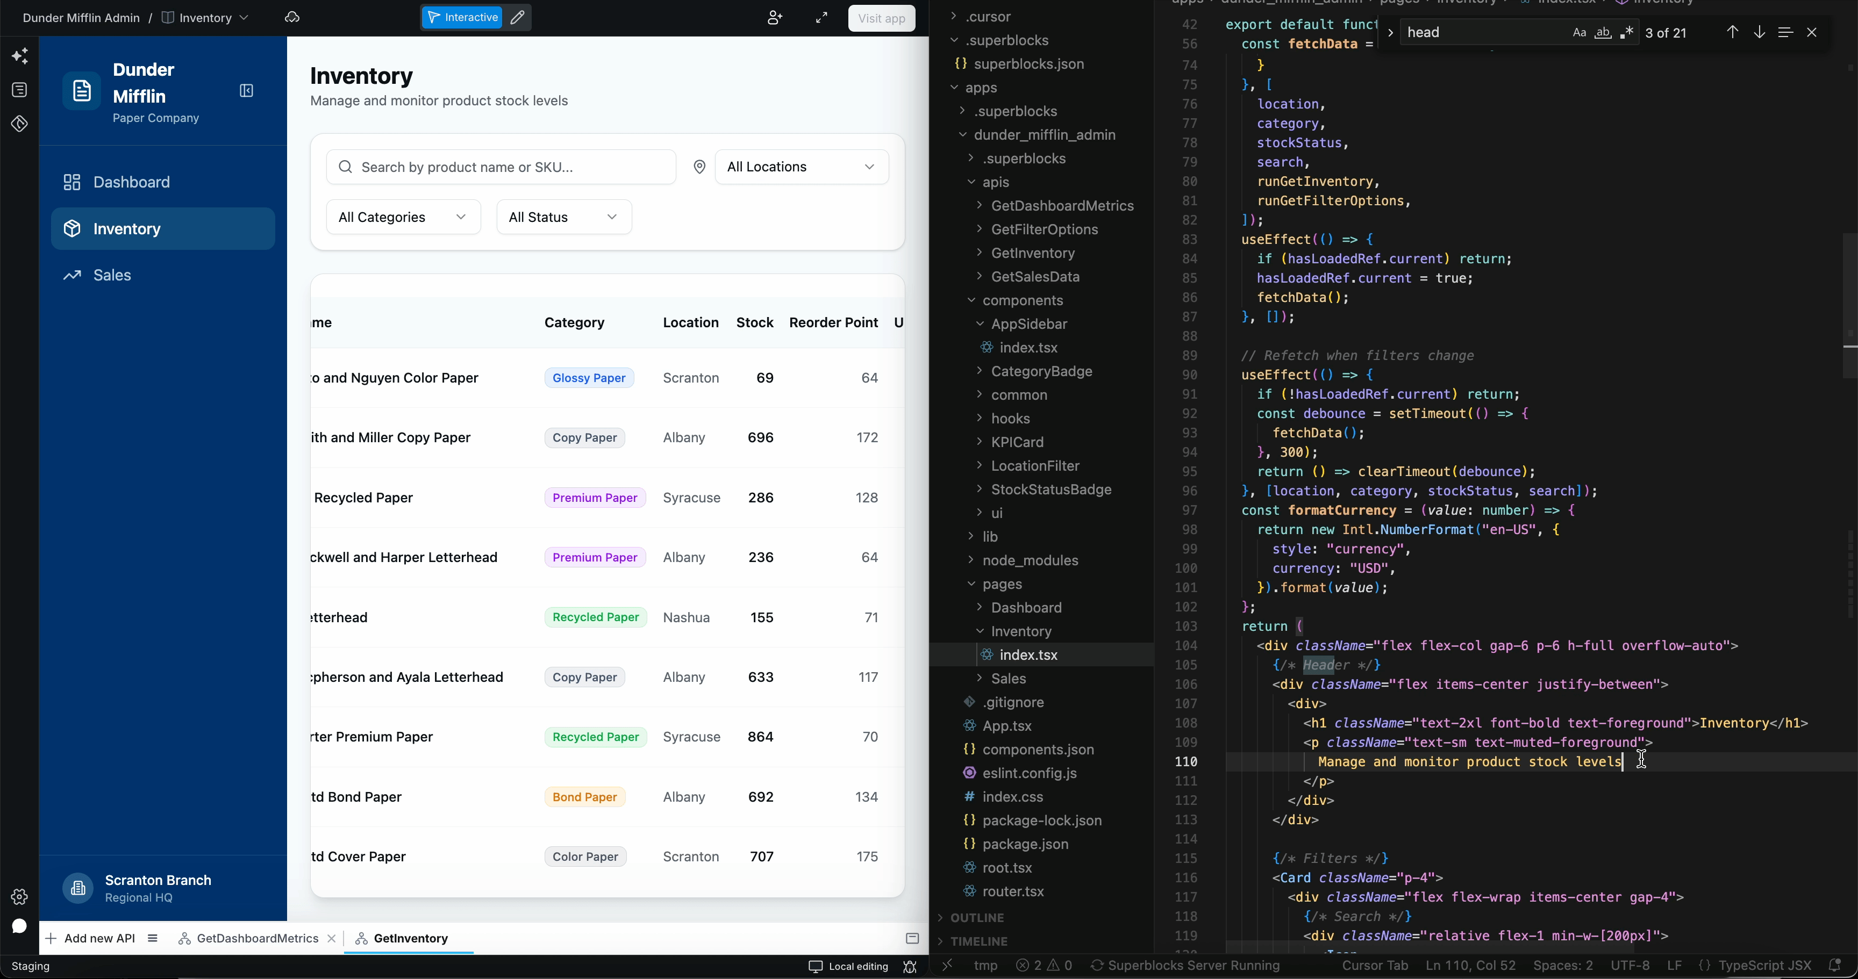The width and height of the screenshot is (1858, 979).
Task: Toggle Use Regular Expression in find widget
Action: (x=1626, y=32)
